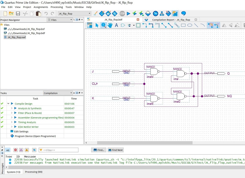Click the Stop Processing icon
This screenshot has width=245, height=178.
tap(122, 14)
